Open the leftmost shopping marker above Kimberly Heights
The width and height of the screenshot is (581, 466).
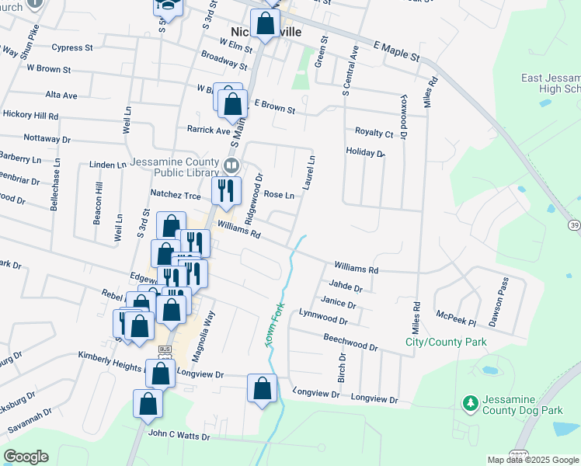pos(139,326)
